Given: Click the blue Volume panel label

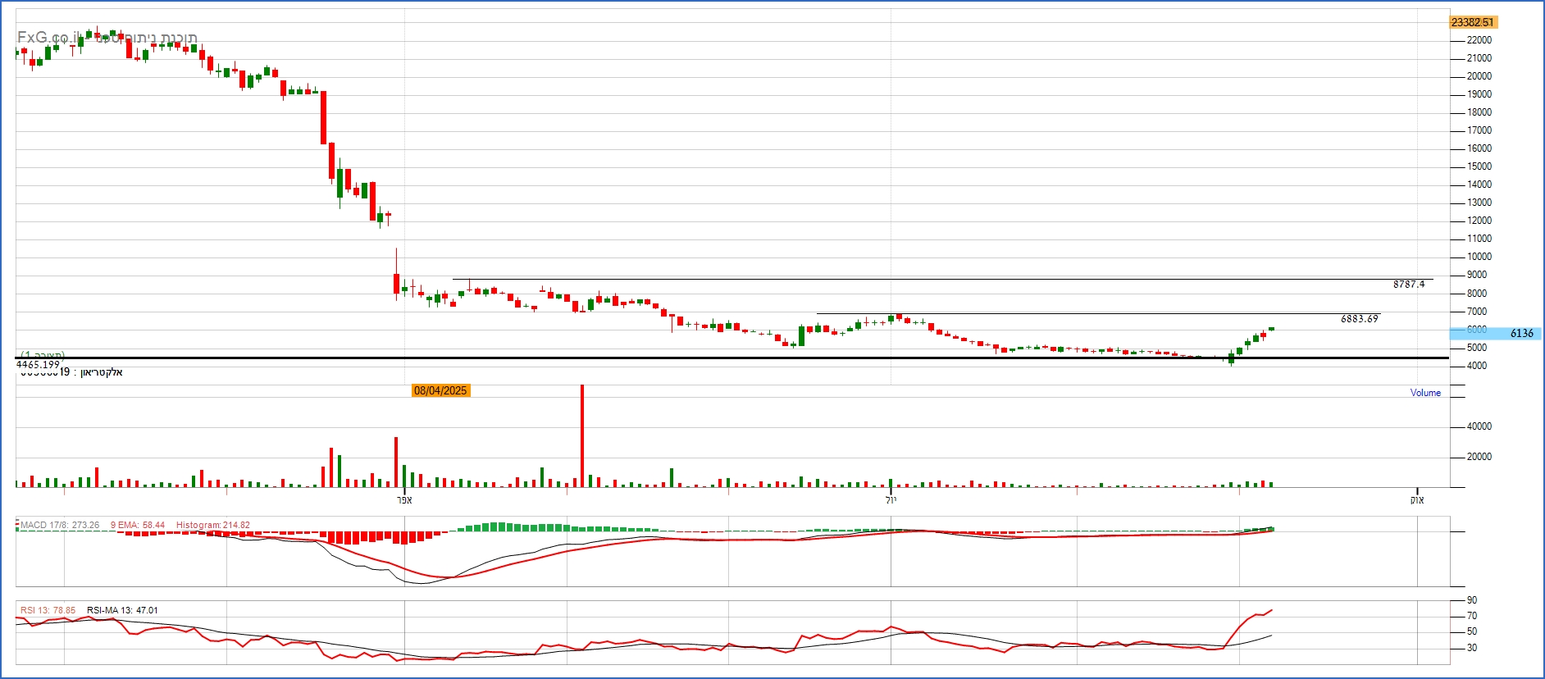Looking at the screenshot, I should [1424, 393].
